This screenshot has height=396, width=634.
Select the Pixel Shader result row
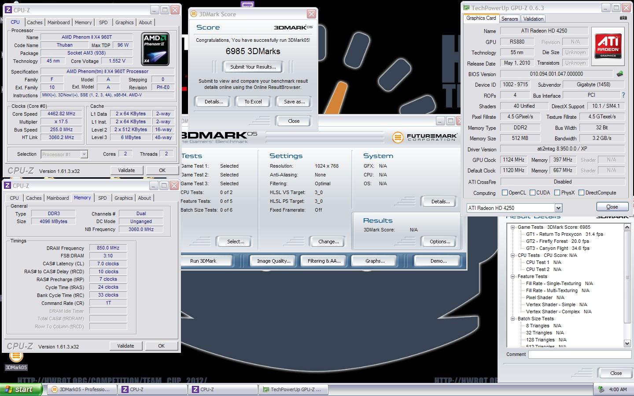point(545,298)
